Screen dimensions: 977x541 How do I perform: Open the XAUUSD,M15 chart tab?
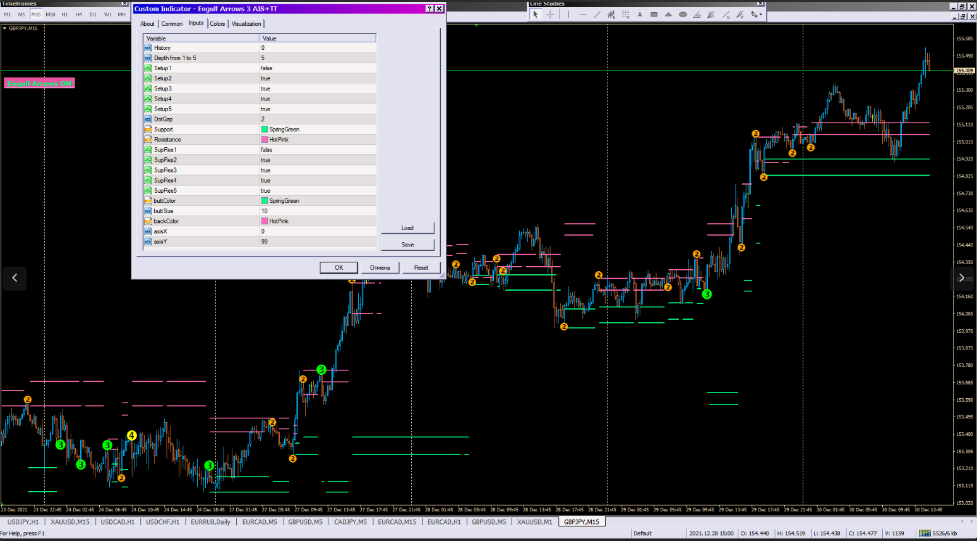[x=70, y=522]
